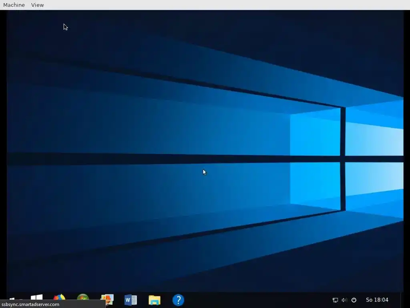410x308 pixels.
Task: Open the View menu
Action: tap(37, 5)
